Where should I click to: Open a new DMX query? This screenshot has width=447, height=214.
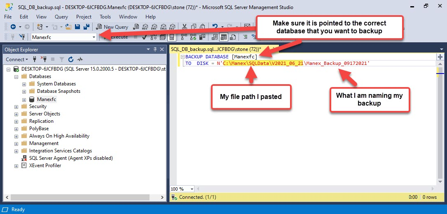point(154,27)
